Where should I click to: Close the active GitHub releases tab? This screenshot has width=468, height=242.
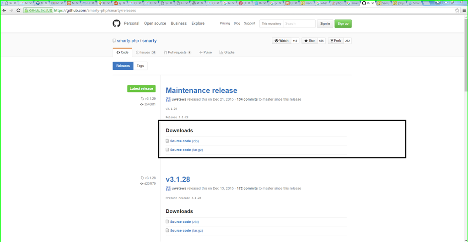point(372,3)
